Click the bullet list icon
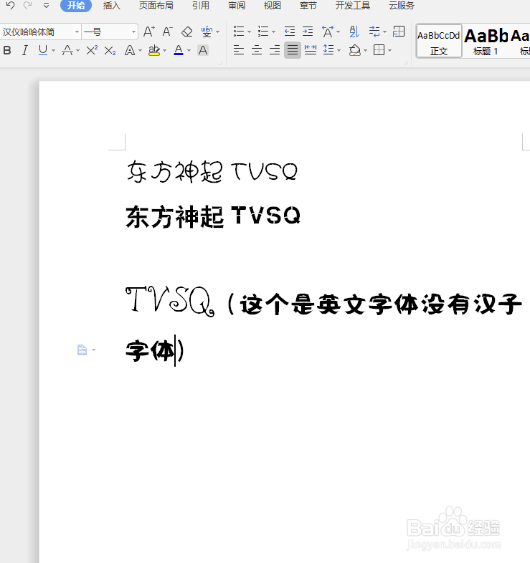 tap(239, 32)
